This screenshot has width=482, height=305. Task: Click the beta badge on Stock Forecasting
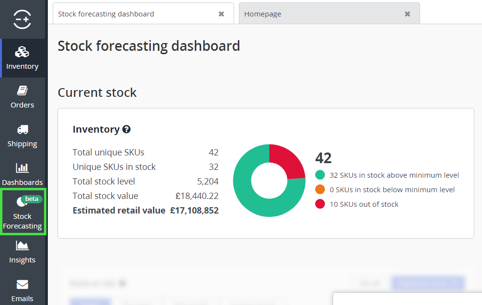[32, 199]
